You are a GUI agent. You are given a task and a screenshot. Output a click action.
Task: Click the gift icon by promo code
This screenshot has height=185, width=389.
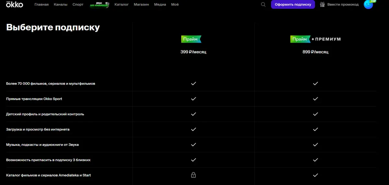[x=322, y=5]
